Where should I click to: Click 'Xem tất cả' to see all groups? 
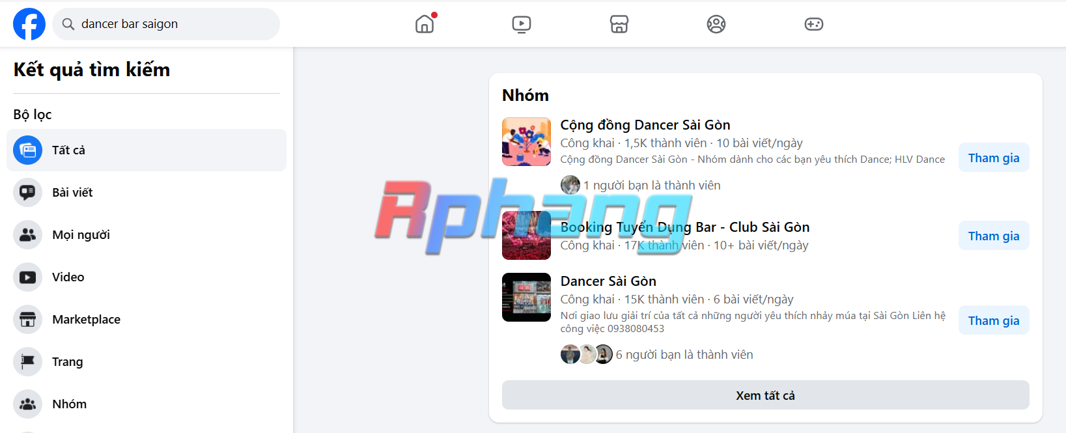766,395
